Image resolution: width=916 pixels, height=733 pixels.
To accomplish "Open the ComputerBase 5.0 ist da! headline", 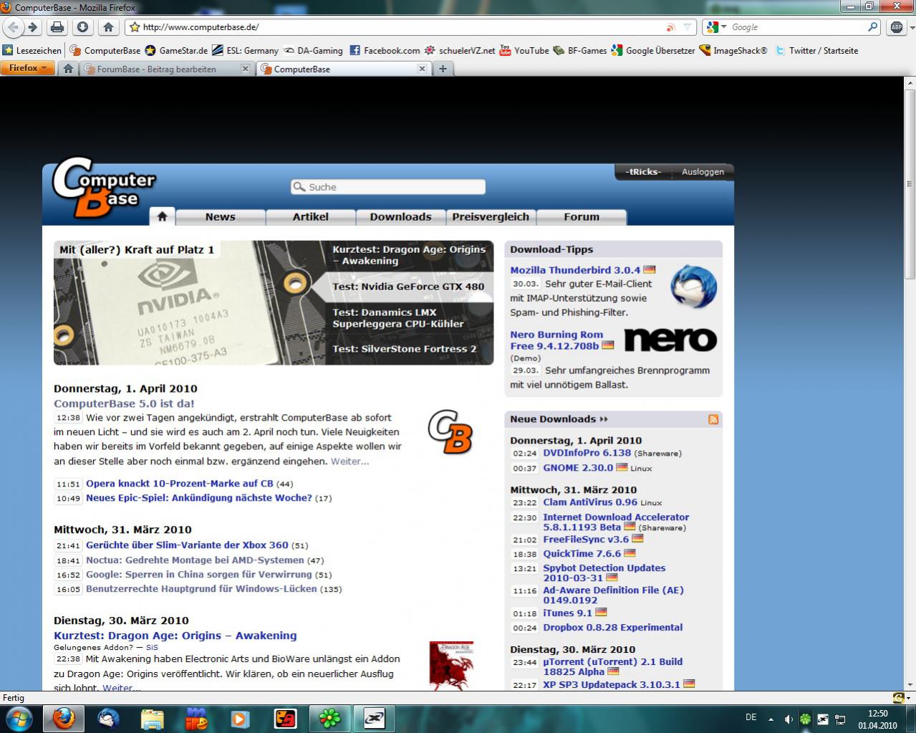I will [124, 403].
